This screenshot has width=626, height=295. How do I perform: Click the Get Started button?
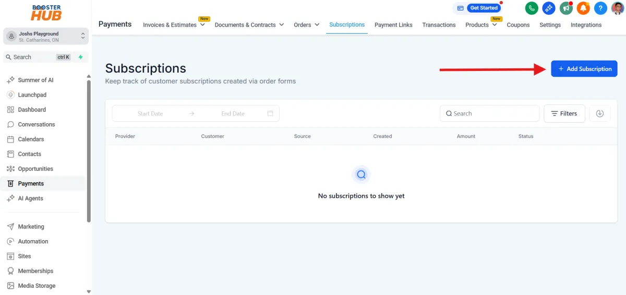[x=484, y=8]
